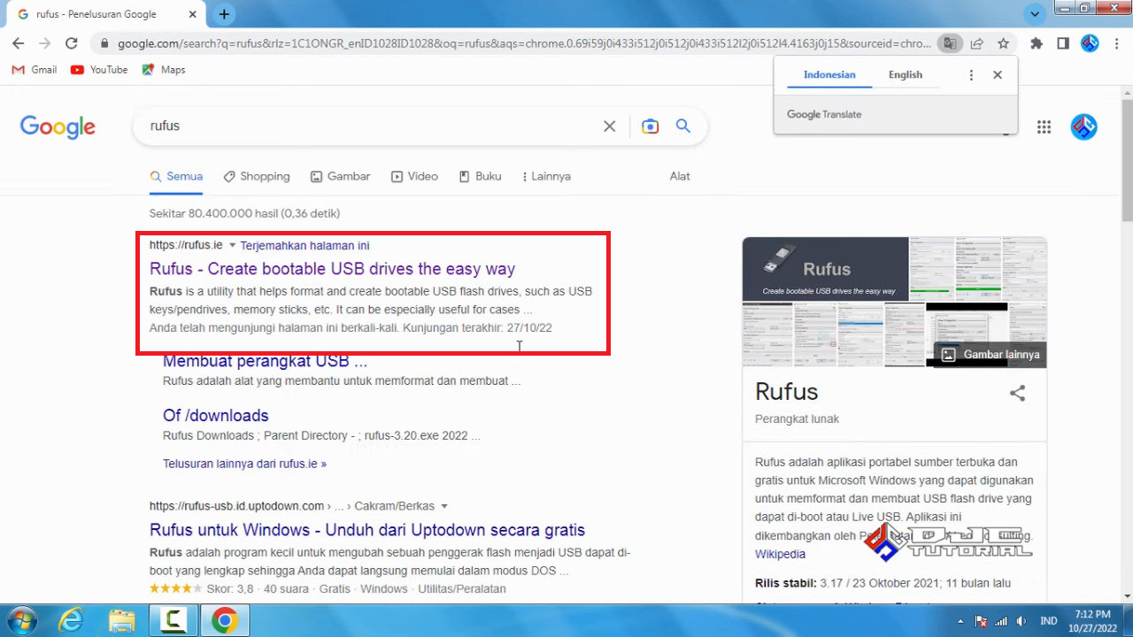Open the Of /downloads sublink

[x=215, y=415]
